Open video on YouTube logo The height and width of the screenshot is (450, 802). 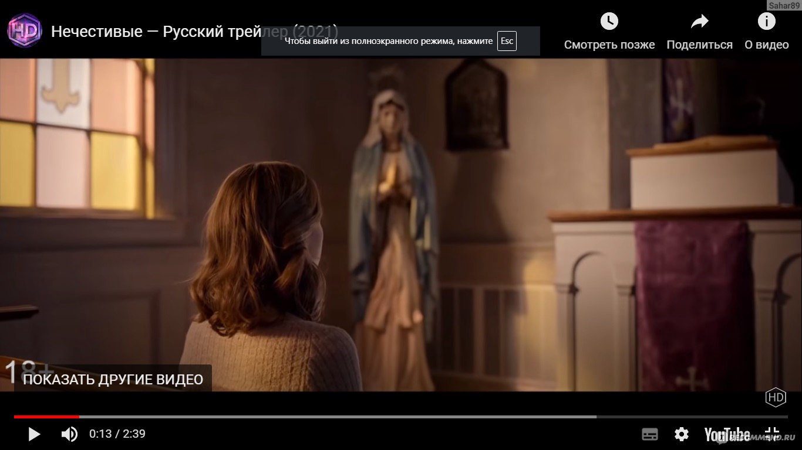[727, 434]
